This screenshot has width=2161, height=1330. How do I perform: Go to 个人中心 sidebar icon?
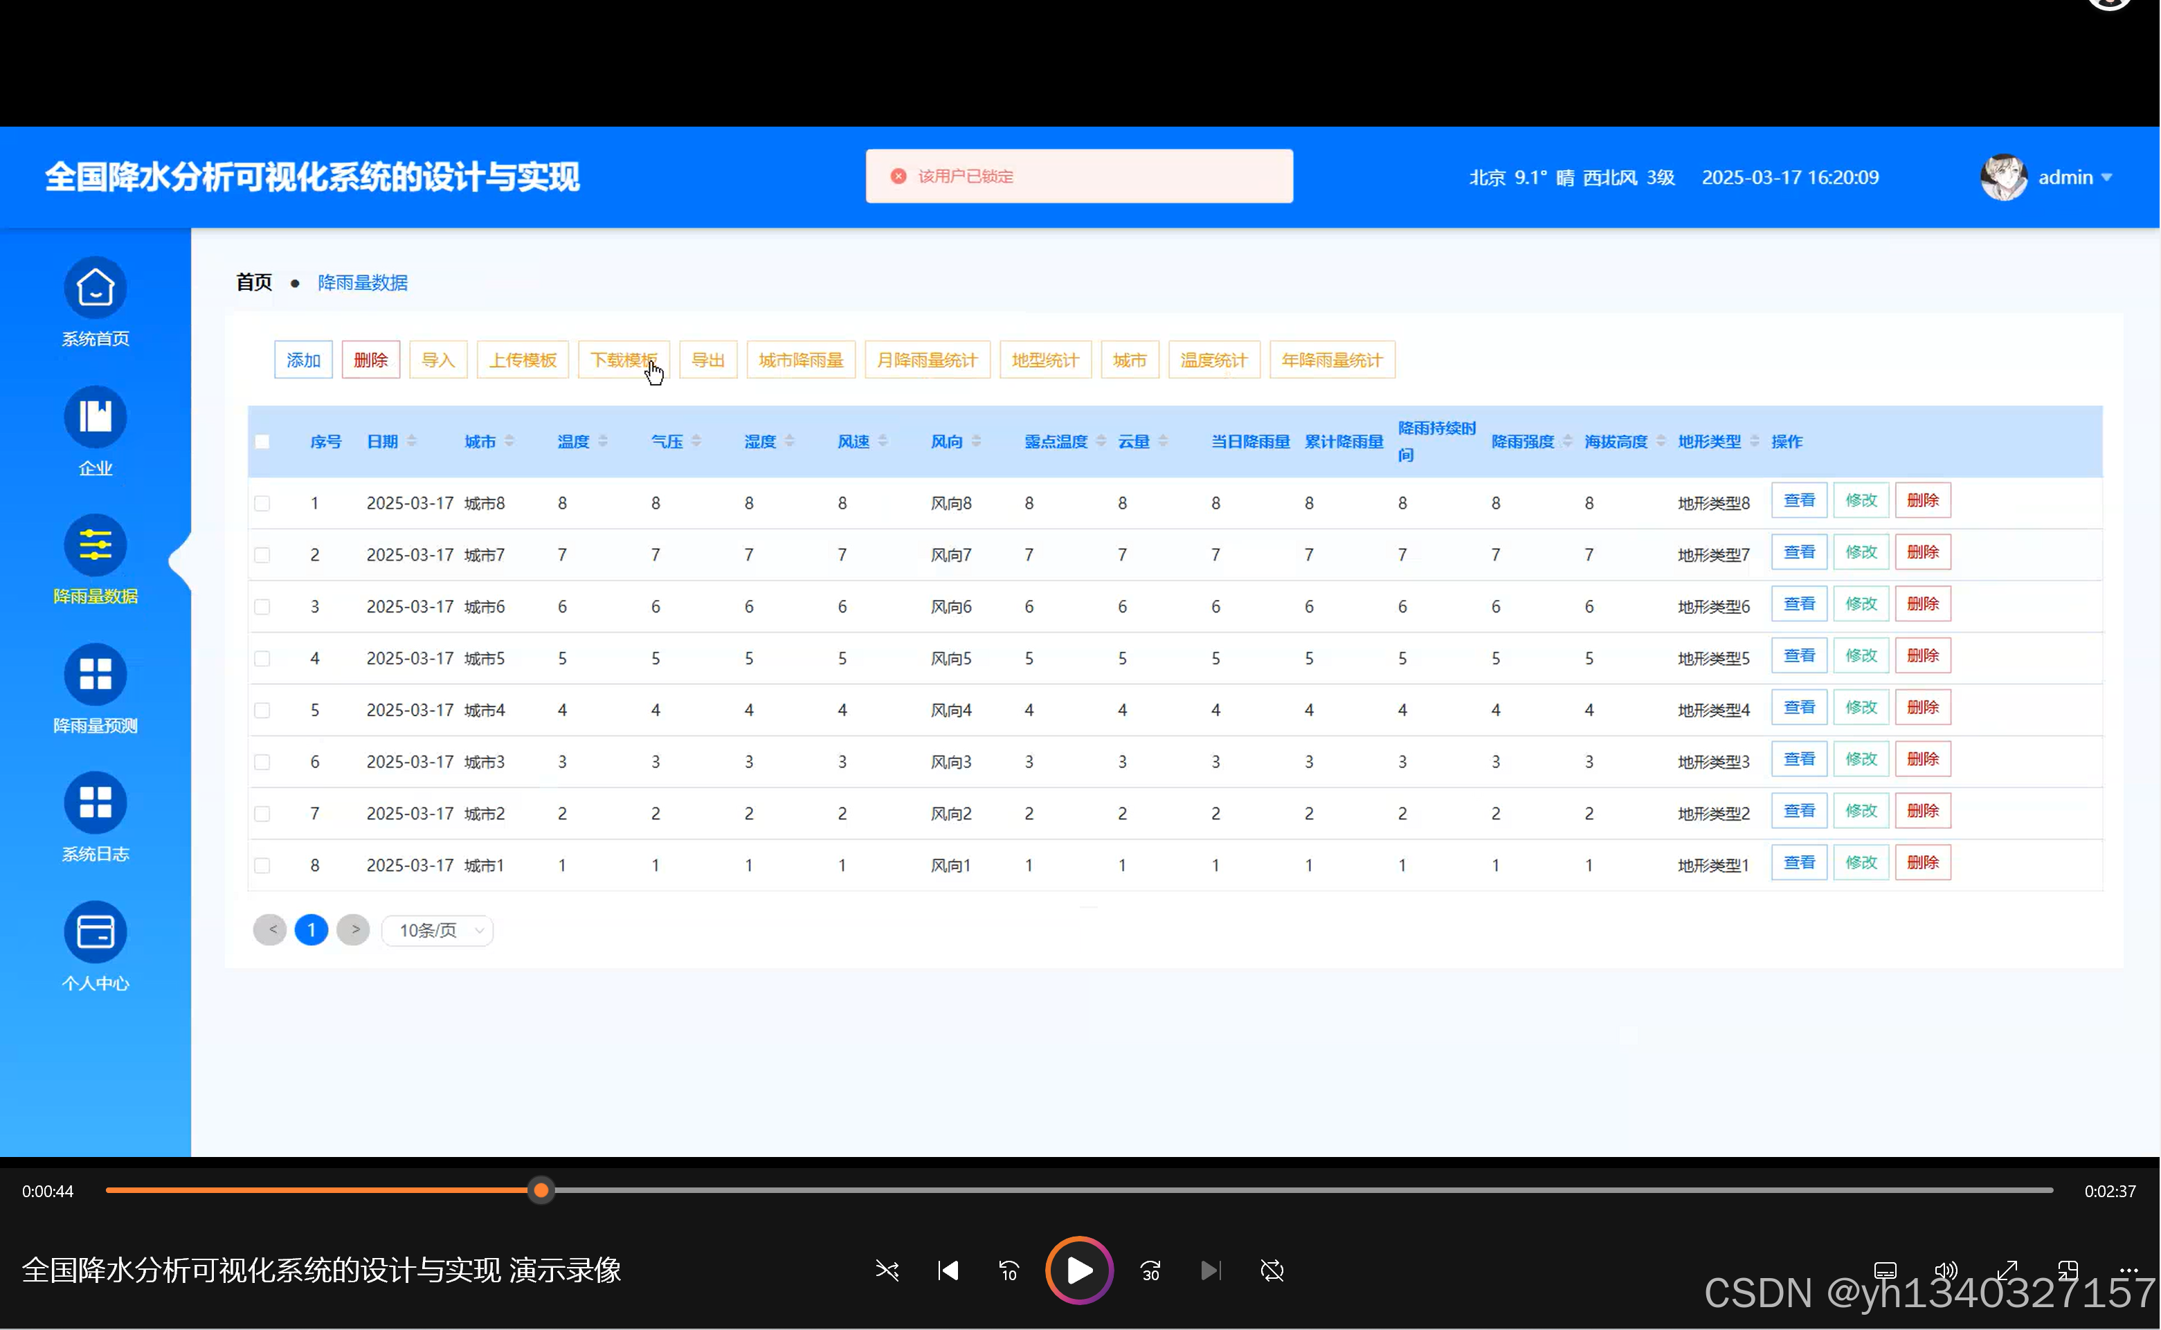point(95,932)
